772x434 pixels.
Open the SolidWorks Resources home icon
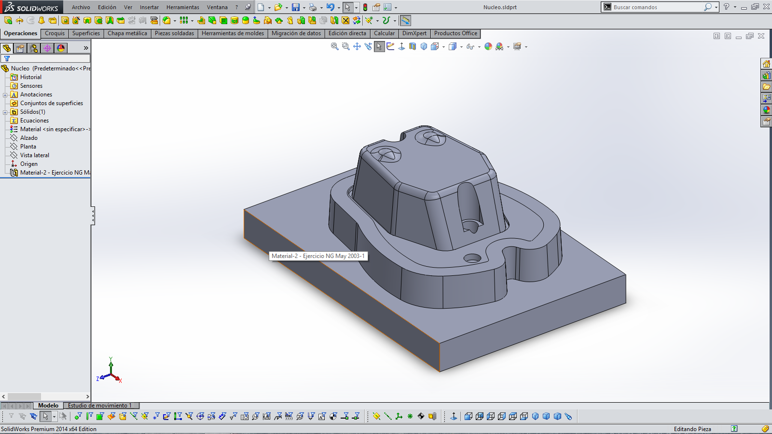click(766, 64)
